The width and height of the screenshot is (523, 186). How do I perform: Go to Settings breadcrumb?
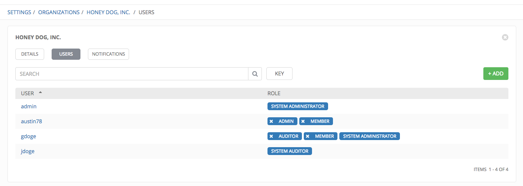19,12
